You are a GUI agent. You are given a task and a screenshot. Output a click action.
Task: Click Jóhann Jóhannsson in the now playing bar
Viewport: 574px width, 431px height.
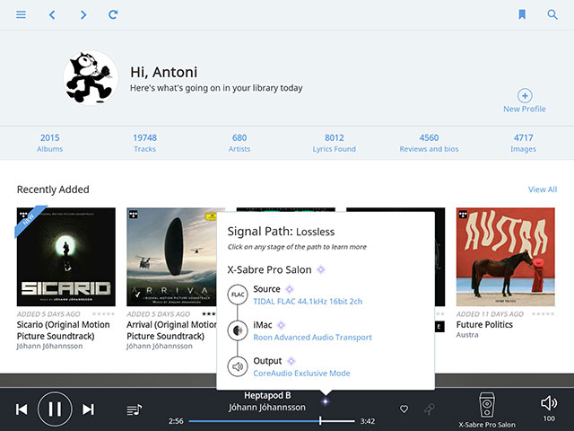point(267,407)
